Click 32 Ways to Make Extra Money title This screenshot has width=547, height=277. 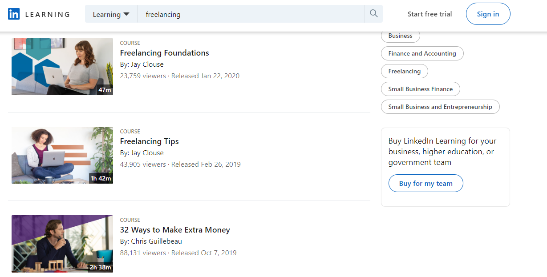(175, 230)
